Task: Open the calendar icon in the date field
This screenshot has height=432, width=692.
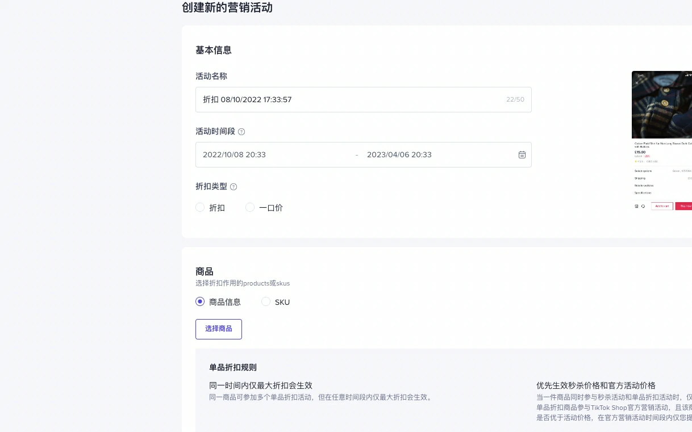Action: [522, 154]
